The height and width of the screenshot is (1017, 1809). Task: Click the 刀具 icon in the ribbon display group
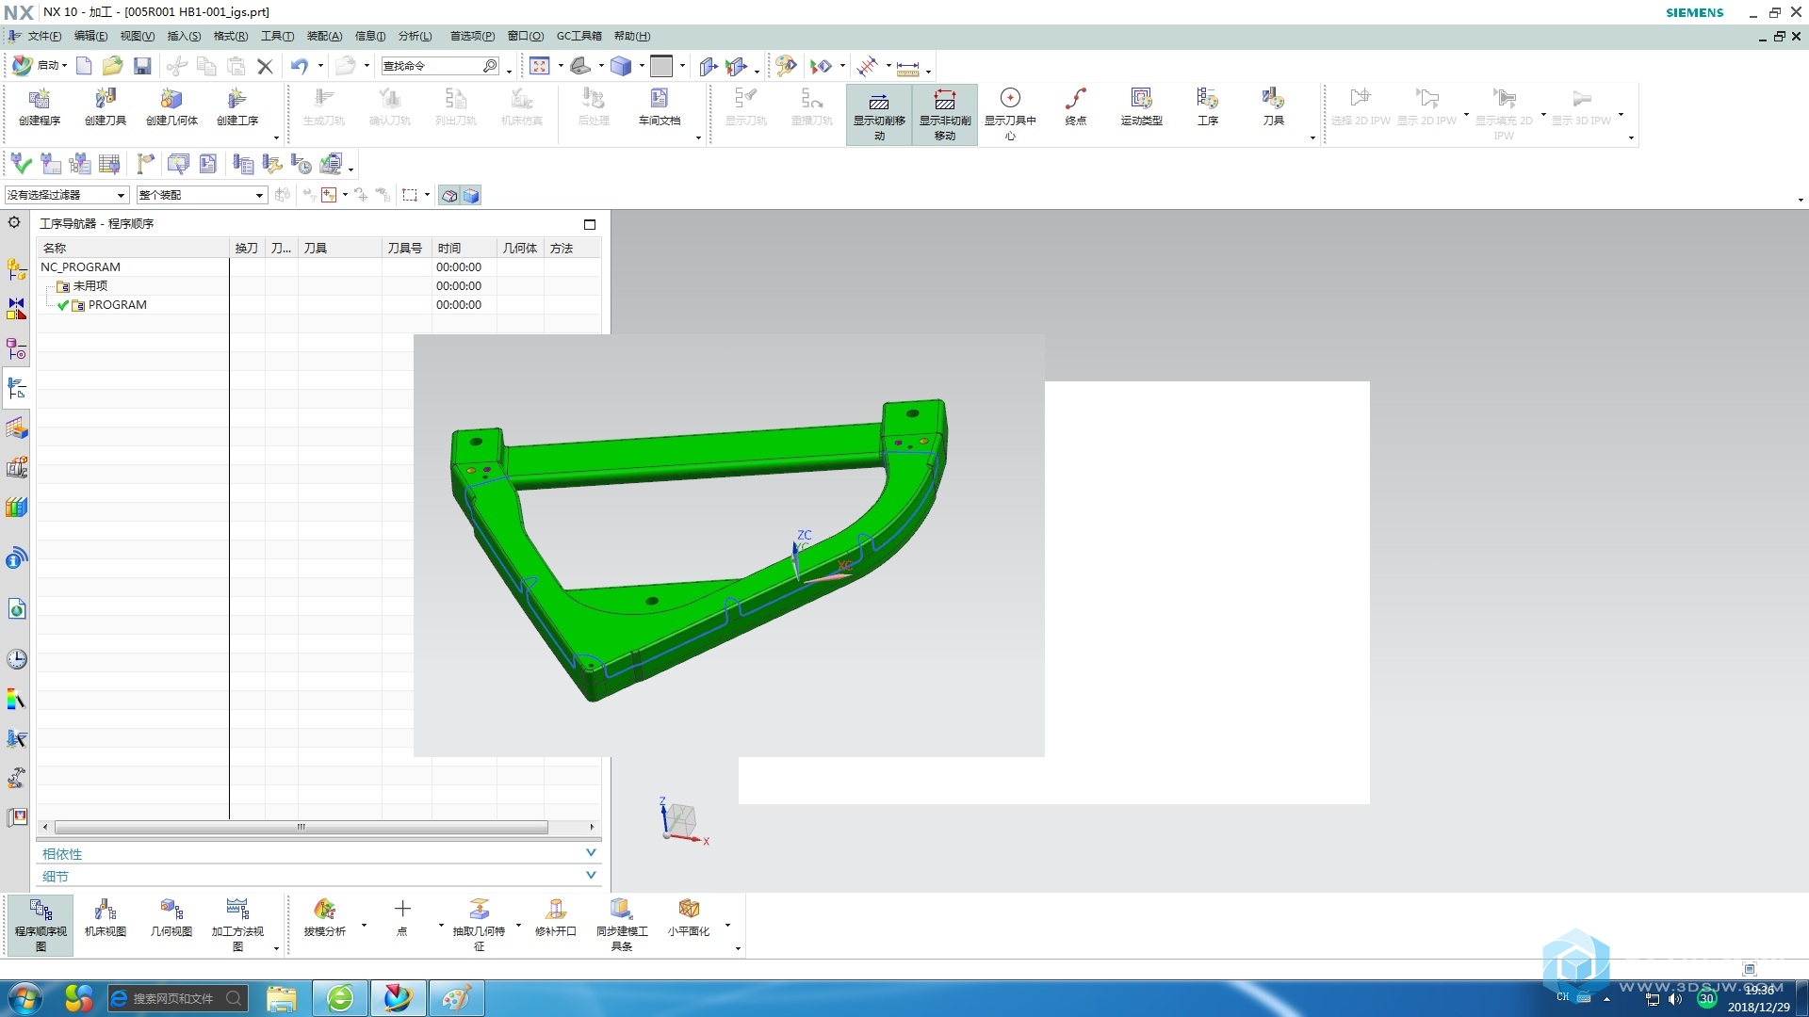pyautogui.click(x=1274, y=106)
